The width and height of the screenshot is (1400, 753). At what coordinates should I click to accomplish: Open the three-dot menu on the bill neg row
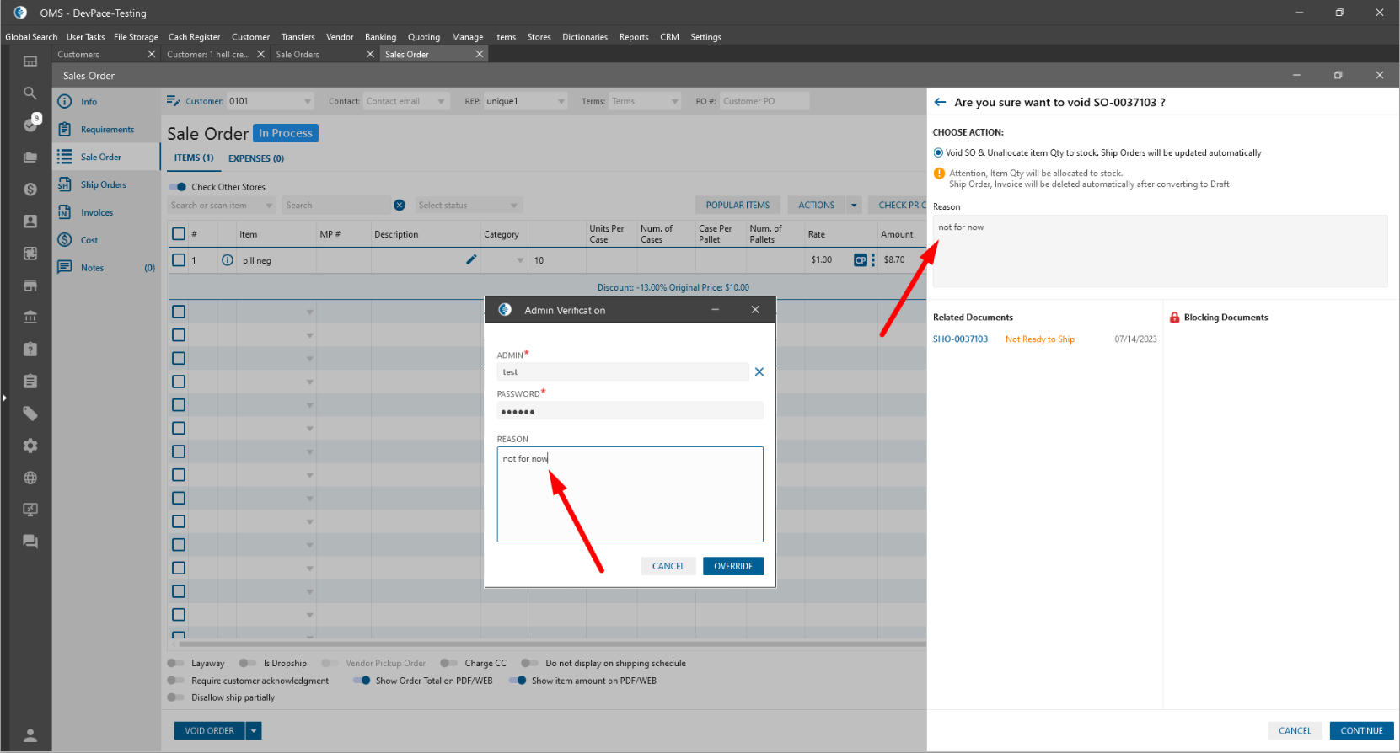pyautogui.click(x=873, y=260)
